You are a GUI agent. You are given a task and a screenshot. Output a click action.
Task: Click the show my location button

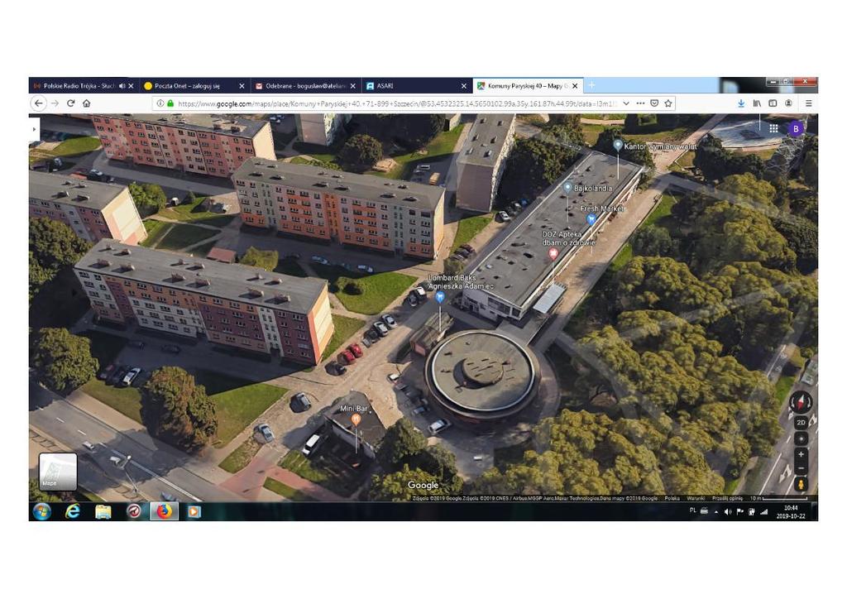pos(801,438)
